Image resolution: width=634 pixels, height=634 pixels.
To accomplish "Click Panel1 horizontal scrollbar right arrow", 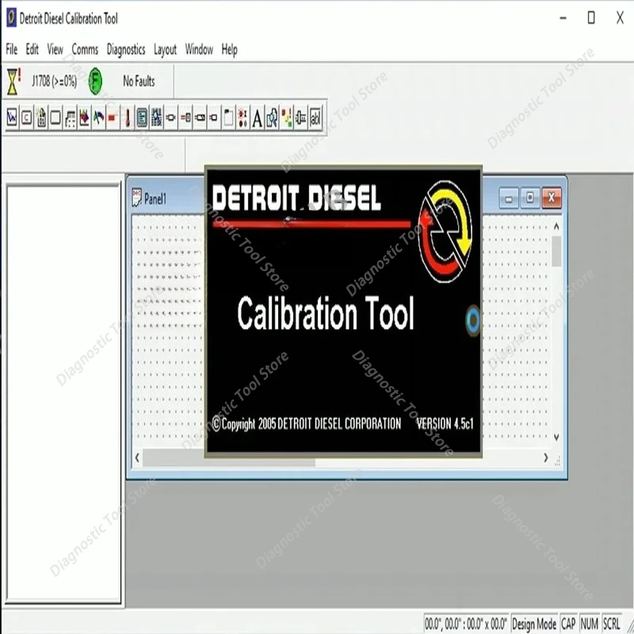I will click(546, 458).
